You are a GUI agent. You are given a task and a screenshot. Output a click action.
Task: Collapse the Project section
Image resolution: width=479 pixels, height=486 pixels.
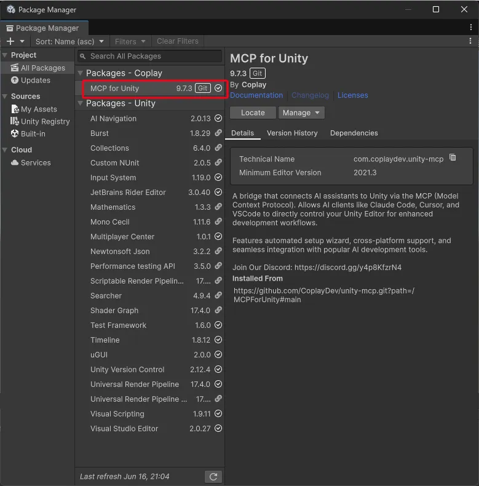[5, 55]
